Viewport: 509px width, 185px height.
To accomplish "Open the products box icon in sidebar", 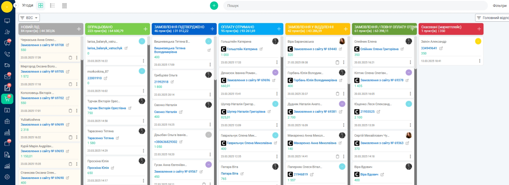I will pos(7,121).
